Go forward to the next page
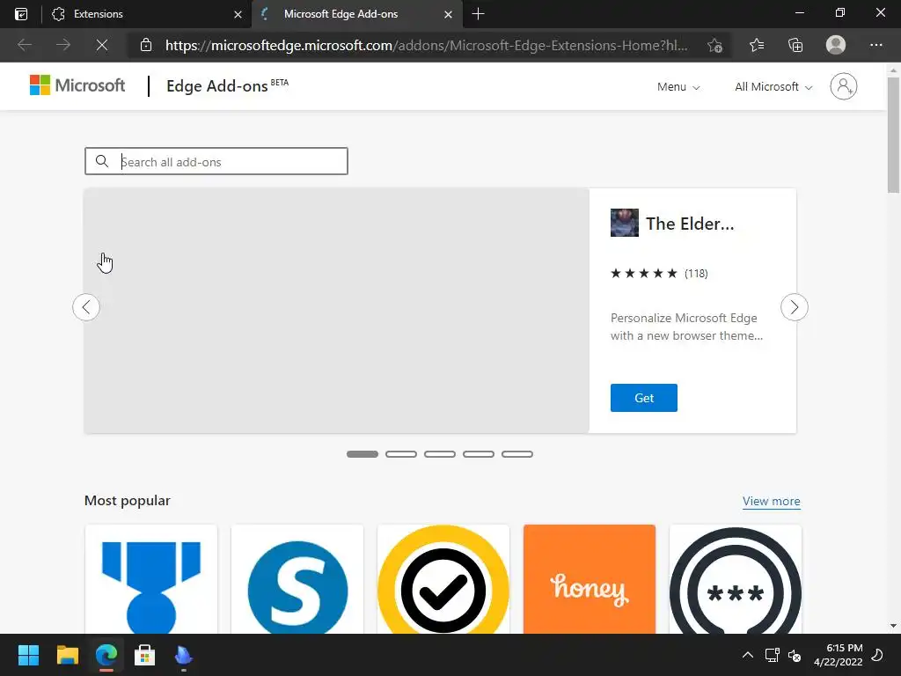The width and height of the screenshot is (901, 676). [x=63, y=45]
